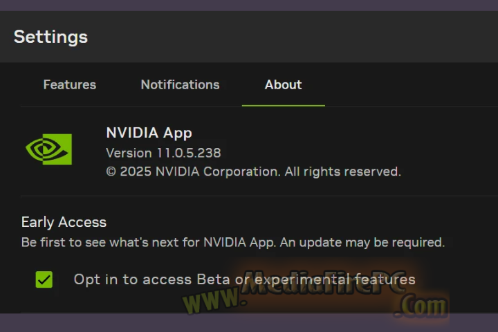This screenshot has height=332, width=498.
Task: Switch to the Features tab
Action: 70,84
